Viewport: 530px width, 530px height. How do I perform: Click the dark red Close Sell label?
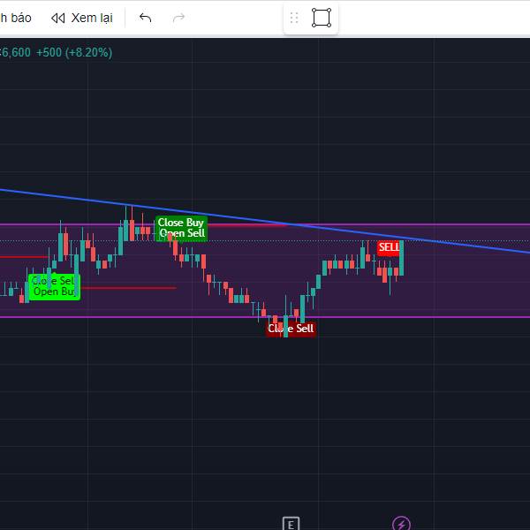pyautogui.click(x=291, y=329)
